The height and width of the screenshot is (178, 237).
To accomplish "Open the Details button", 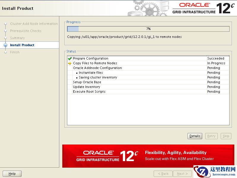I will [195, 136].
